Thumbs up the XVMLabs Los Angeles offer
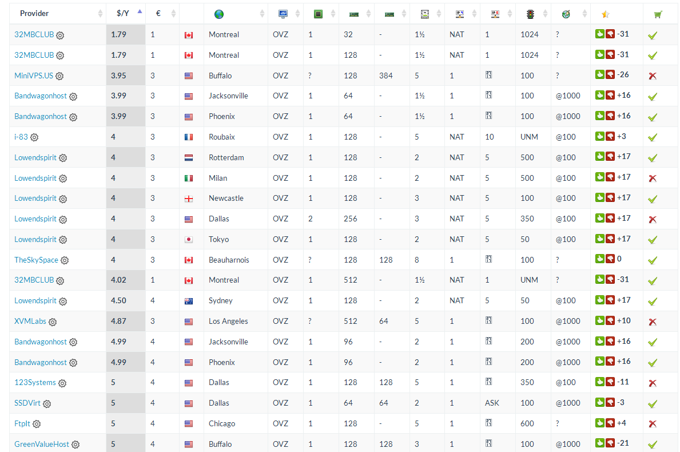This screenshot has width=680, height=452. (600, 320)
